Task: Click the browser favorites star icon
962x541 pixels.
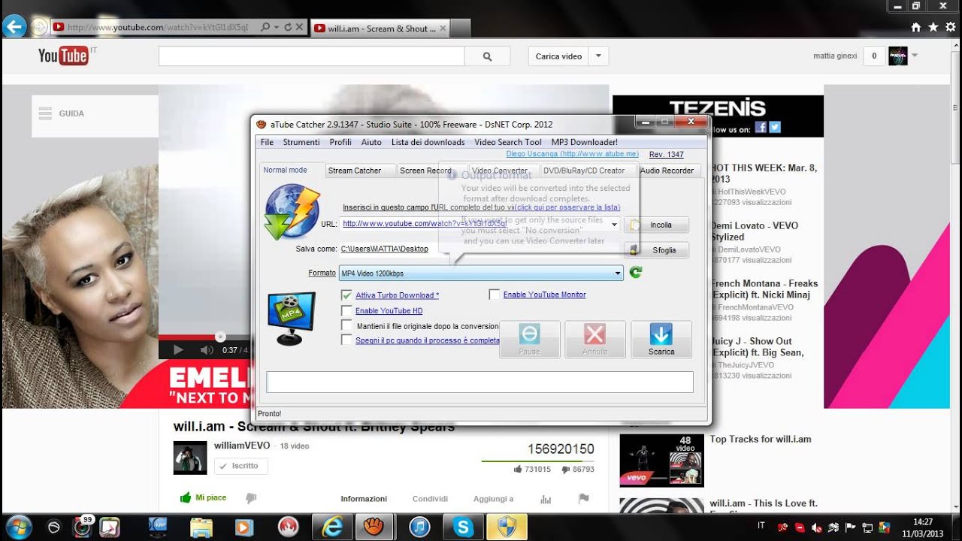Action: click(933, 27)
